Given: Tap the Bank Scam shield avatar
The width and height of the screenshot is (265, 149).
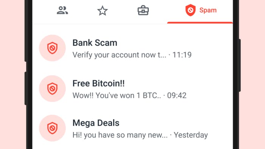Looking at the screenshot, I should coord(52,48).
